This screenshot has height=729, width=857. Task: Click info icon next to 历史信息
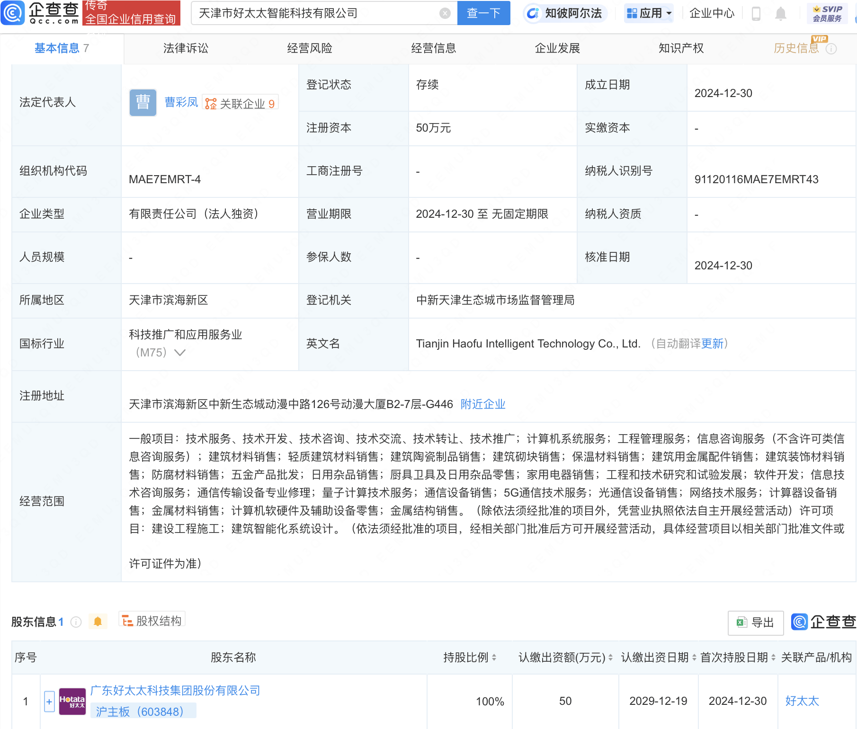[x=831, y=49]
